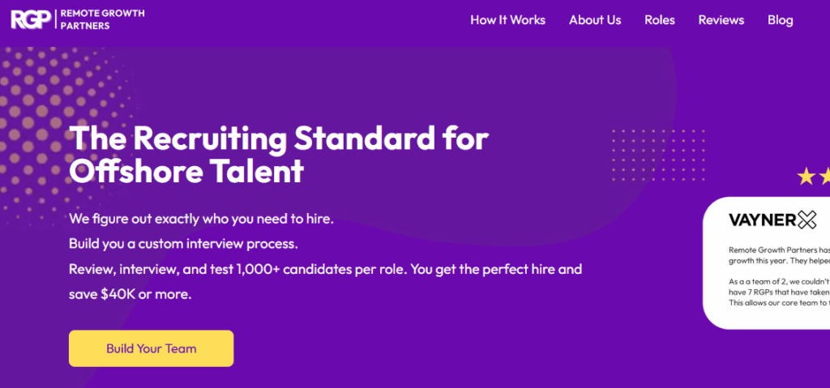830x388 pixels.
Task: Open the How It Works page
Action: pyautogui.click(x=507, y=20)
